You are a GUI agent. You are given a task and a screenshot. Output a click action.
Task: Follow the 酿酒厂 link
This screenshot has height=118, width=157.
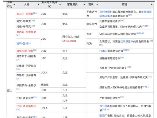pos(103,116)
